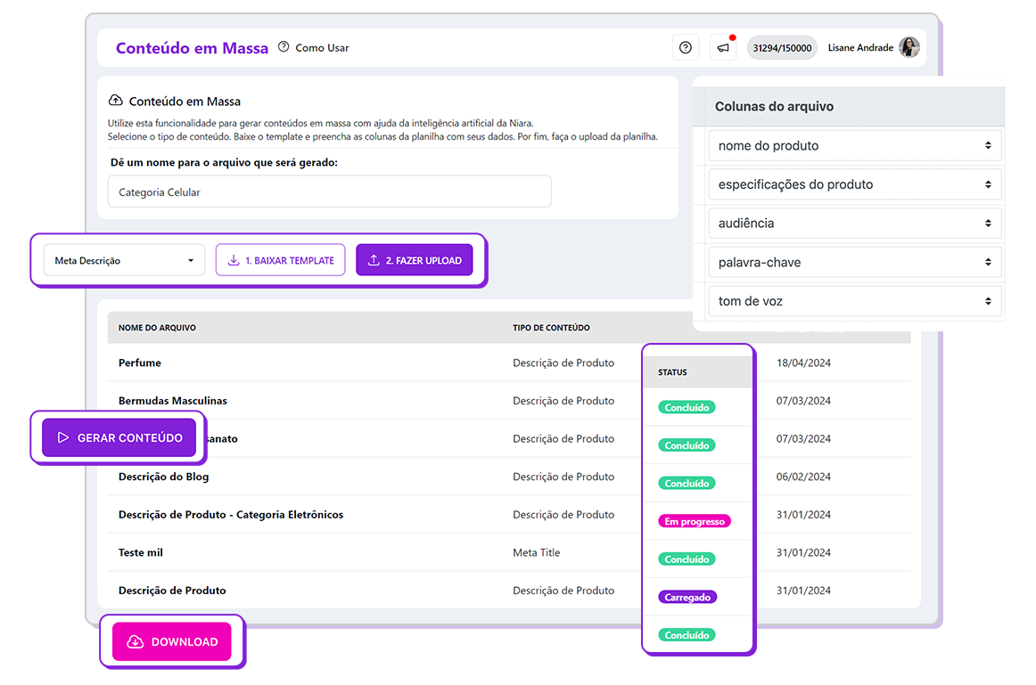The height and width of the screenshot is (685, 1036).
Task: Open the audiência column dropdown
Action: click(x=854, y=224)
